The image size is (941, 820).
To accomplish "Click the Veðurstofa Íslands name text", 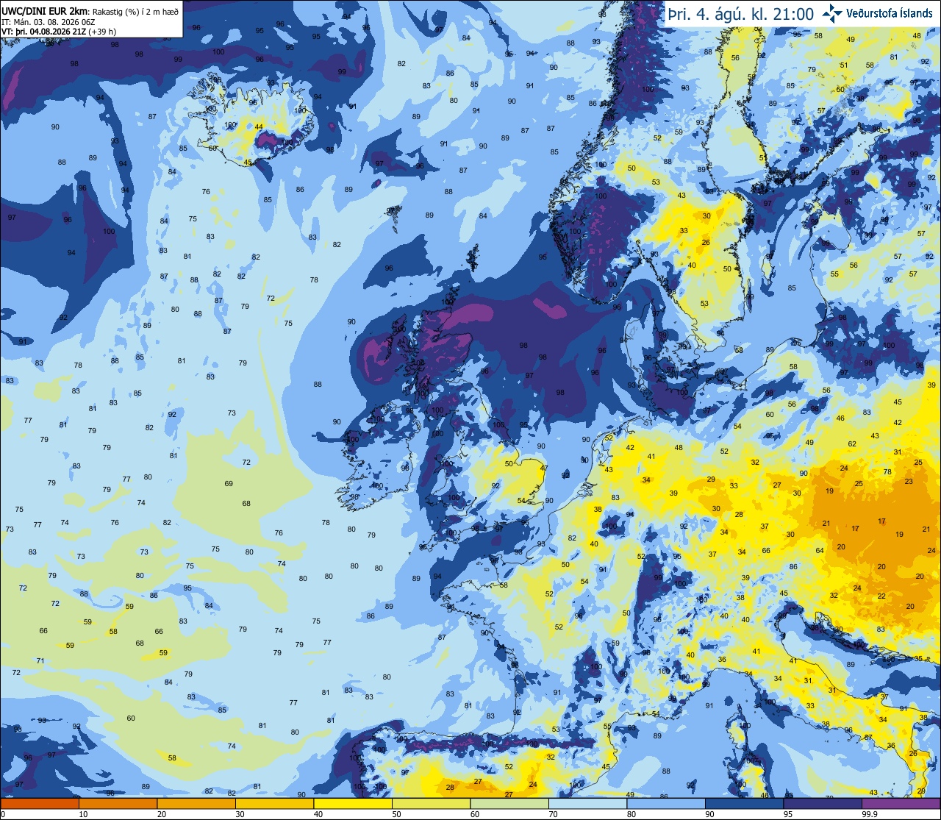I will (890, 13).
